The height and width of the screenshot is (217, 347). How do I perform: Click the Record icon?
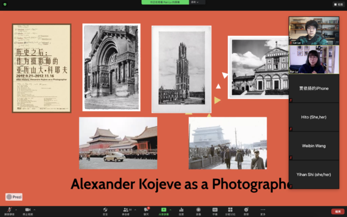pyautogui.click(x=198, y=209)
